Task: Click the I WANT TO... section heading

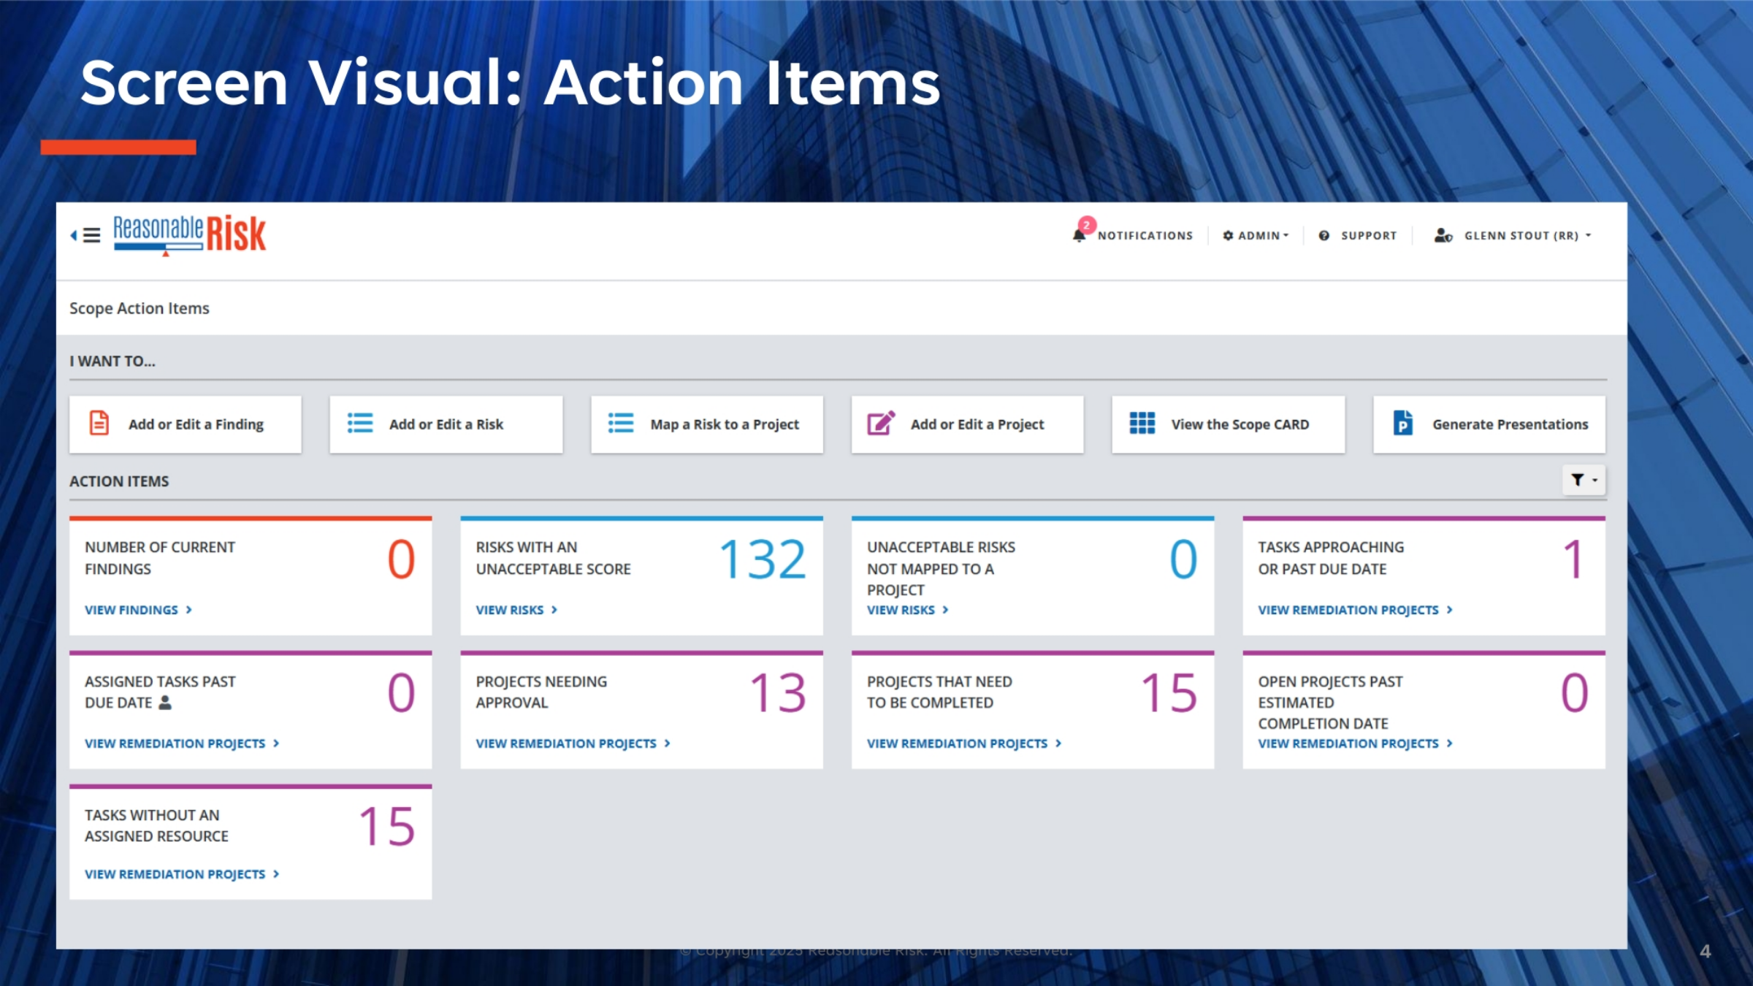Action: (x=112, y=361)
